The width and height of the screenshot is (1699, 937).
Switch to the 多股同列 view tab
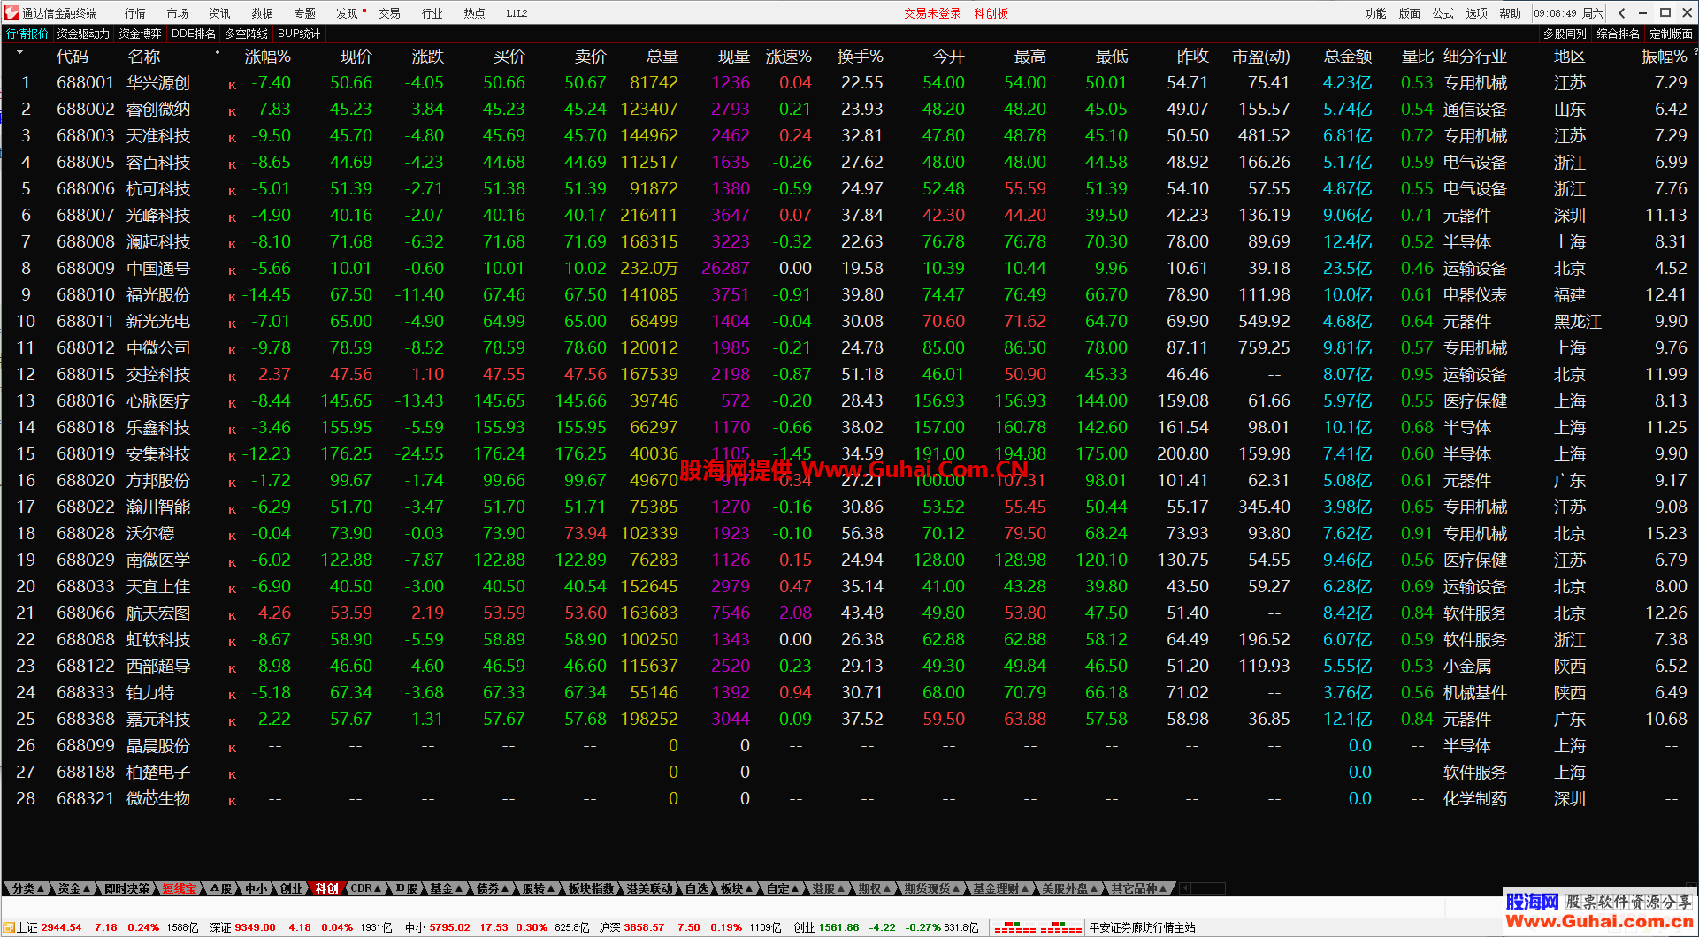[x=1565, y=34]
